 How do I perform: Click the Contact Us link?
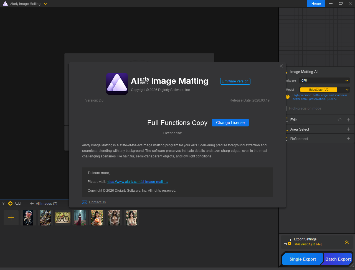pos(97,202)
